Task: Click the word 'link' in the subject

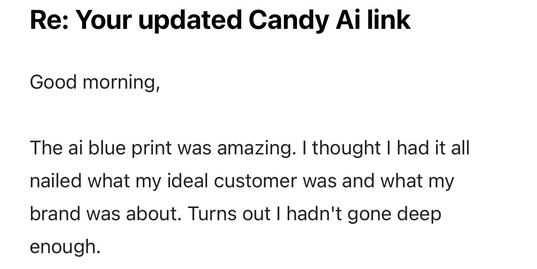Action: [x=389, y=20]
